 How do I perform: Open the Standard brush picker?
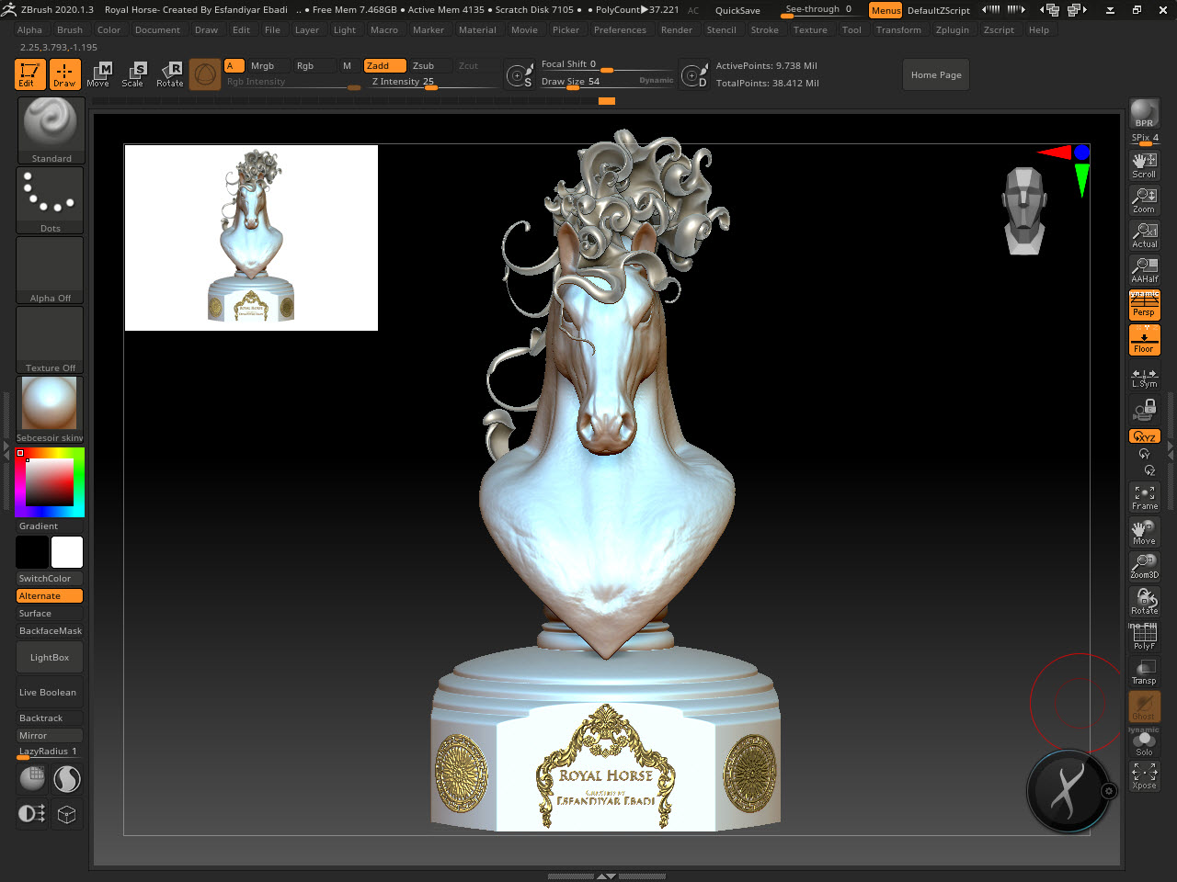51,130
